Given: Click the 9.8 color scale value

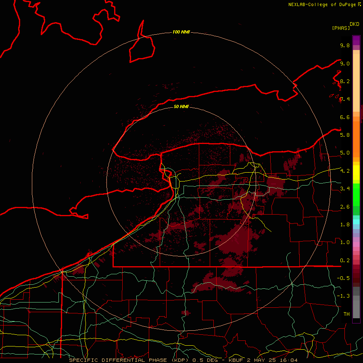Looking at the screenshot, I should pos(345,45).
